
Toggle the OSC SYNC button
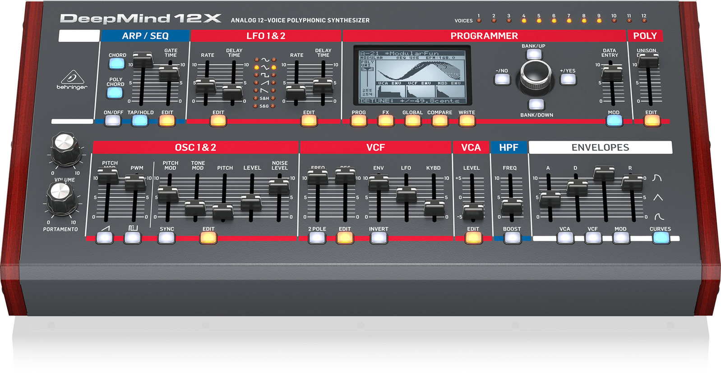point(166,237)
